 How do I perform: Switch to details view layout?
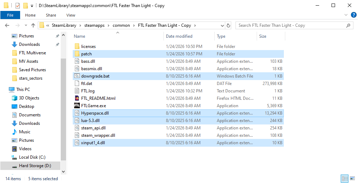click(344, 179)
